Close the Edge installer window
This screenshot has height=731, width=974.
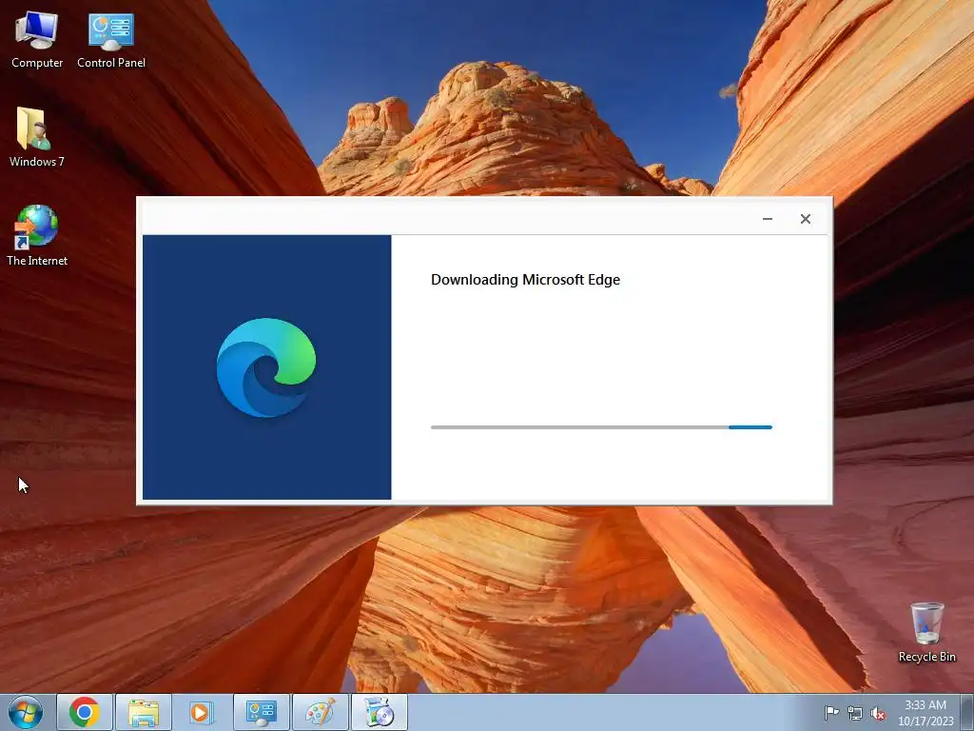(805, 219)
